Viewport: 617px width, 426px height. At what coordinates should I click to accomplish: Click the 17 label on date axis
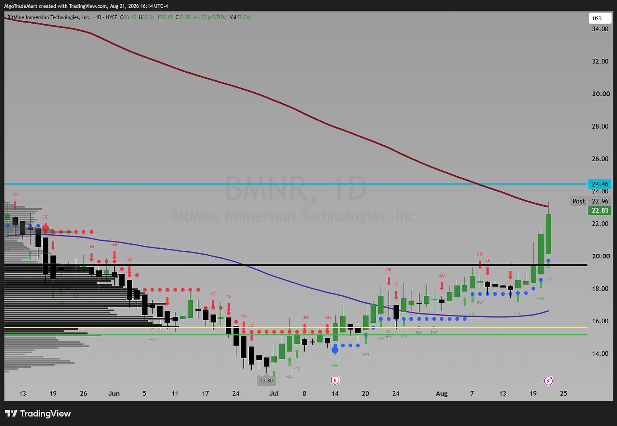[x=206, y=394]
